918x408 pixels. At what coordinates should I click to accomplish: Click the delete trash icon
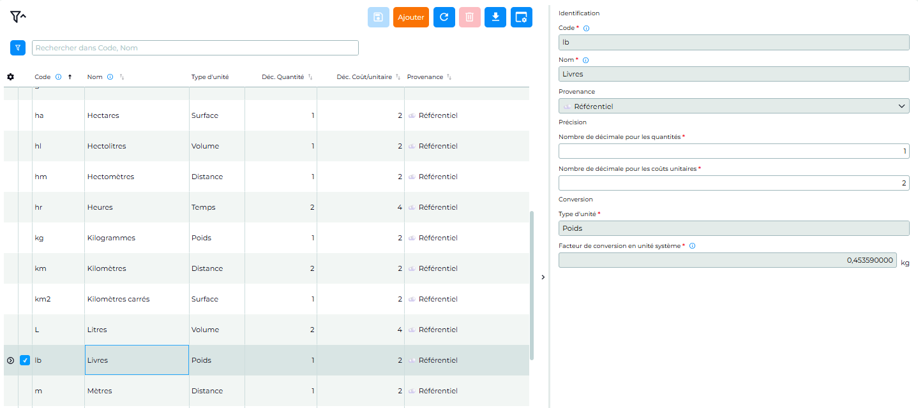click(x=469, y=17)
